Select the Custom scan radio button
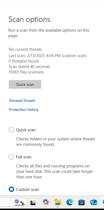 click(11, 189)
